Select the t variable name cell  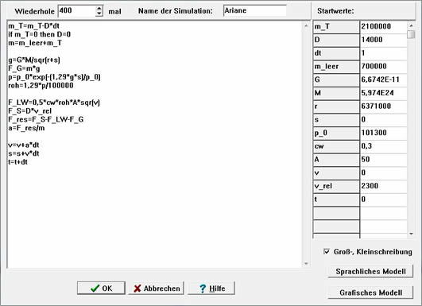tap(336, 199)
